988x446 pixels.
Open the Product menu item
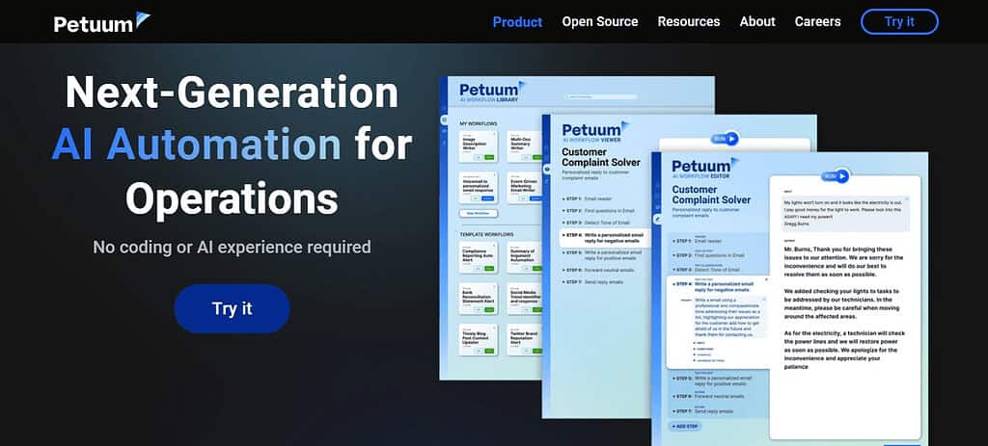pyautogui.click(x=517, y=21)
